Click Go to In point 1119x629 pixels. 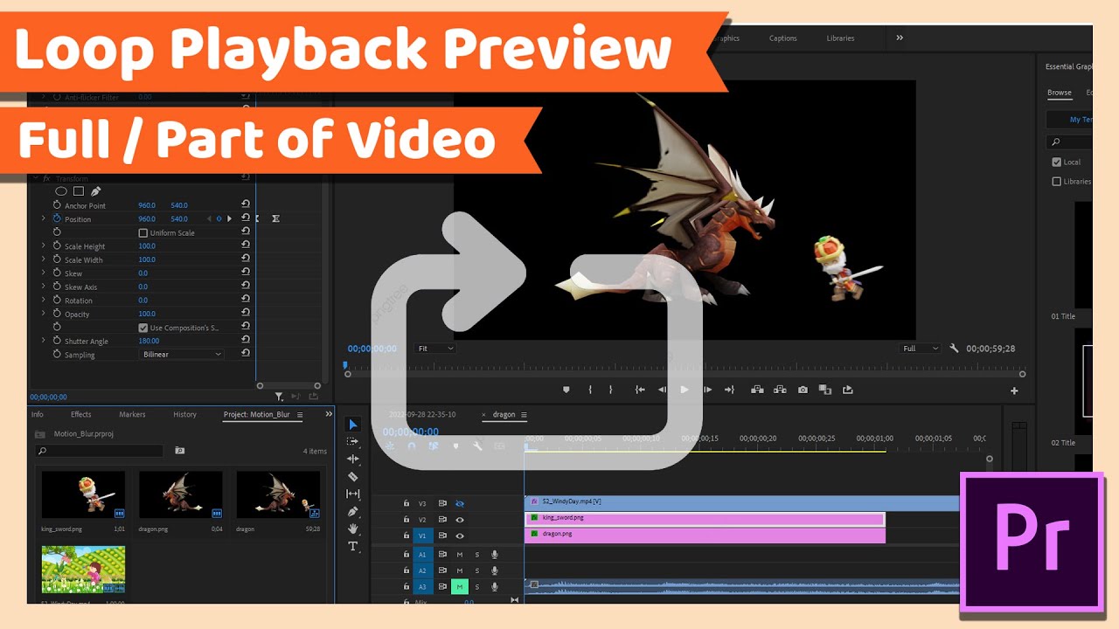click(640, 390)
